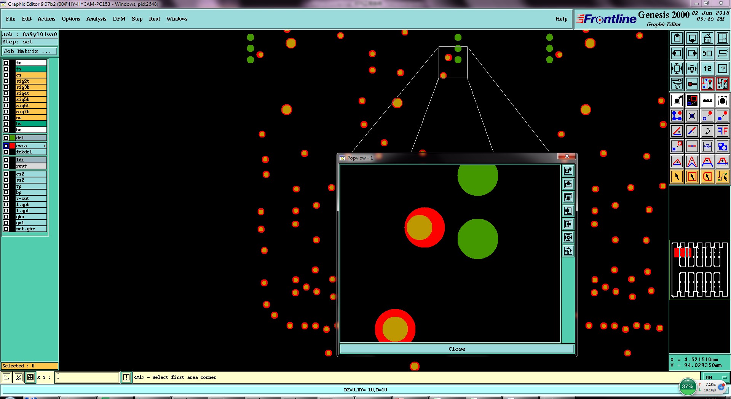Select the polygon area select tool
The width and height of the screenshot is (731, 399).
click(x=707, y=177)
